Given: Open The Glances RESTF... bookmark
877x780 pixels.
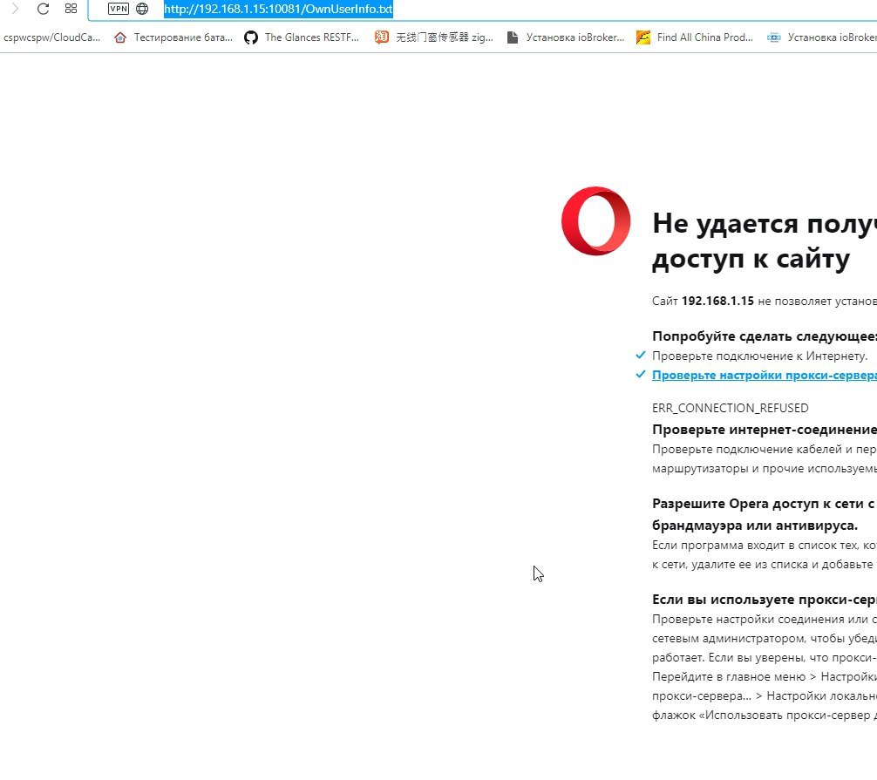Looking at the screenshot, I should (x=311, y=37).
